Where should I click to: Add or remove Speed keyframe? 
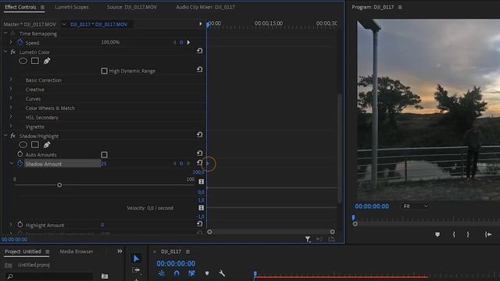pos(181,42)
